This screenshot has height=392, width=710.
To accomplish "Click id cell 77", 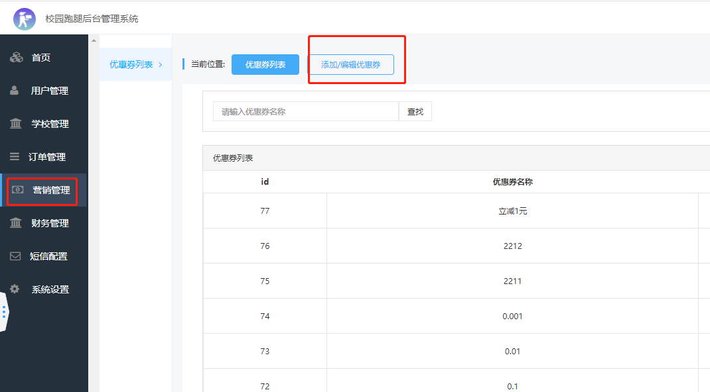I will point(265,211).
